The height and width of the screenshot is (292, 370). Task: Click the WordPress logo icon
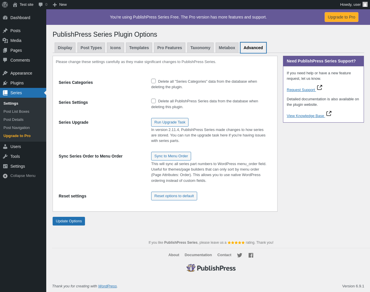point(5,5)
